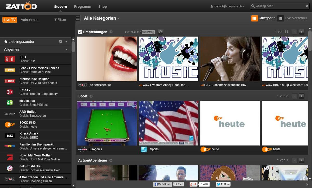This screenshot has height=188, width=312.
Task: Open the Shop tab
Action: [102, 7]
